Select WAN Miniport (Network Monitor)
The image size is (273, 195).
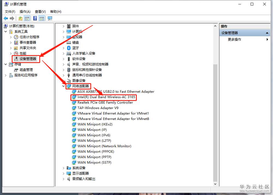click(104, 146)
